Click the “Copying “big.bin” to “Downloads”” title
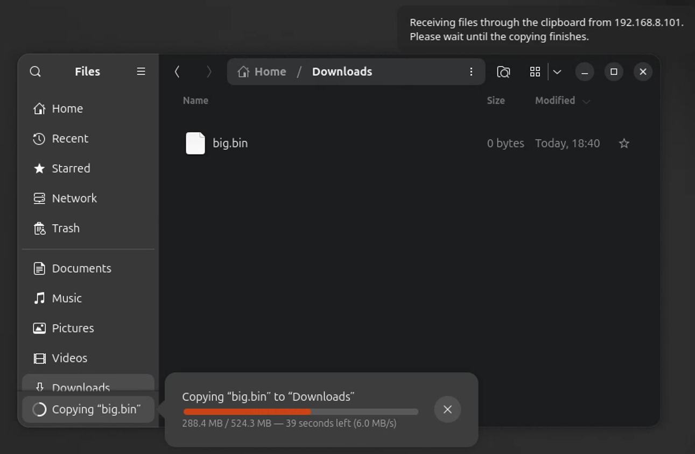The image size is (695, 454). [268, 396]
